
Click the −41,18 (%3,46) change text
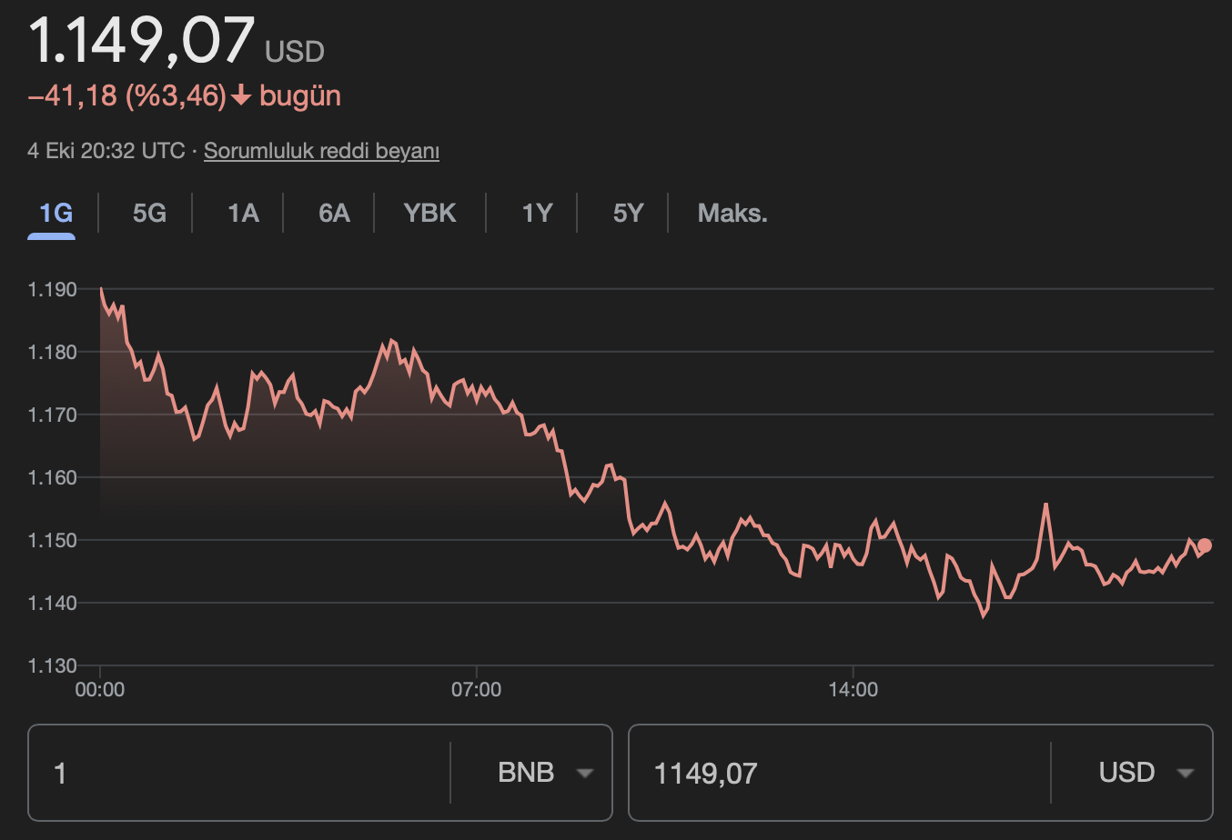[x=127, y=96]
